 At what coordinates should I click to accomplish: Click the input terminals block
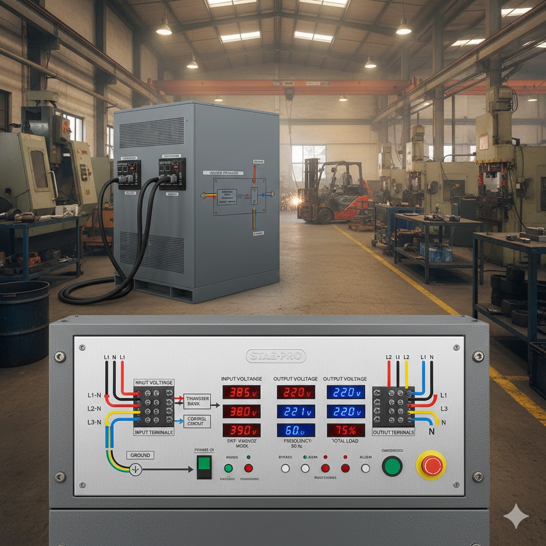tap(154, 407)
